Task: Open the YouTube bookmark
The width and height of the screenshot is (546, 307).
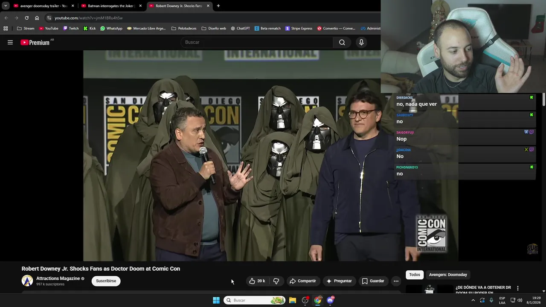Action: click(49, 29)
